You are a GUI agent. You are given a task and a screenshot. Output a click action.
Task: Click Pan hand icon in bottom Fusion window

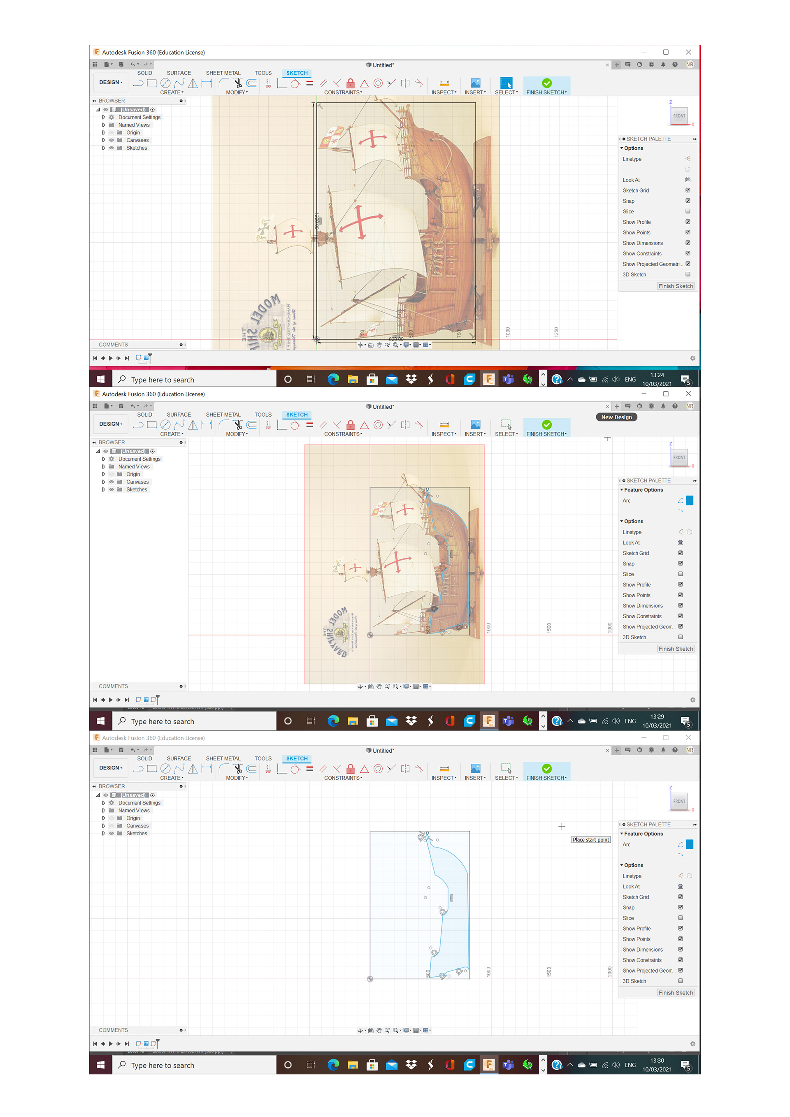coord(379,1030)
